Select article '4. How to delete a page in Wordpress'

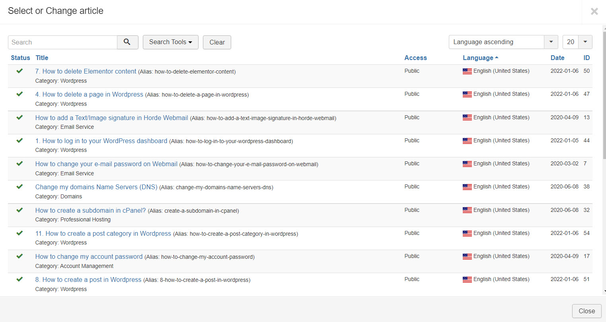click(89, 94)
